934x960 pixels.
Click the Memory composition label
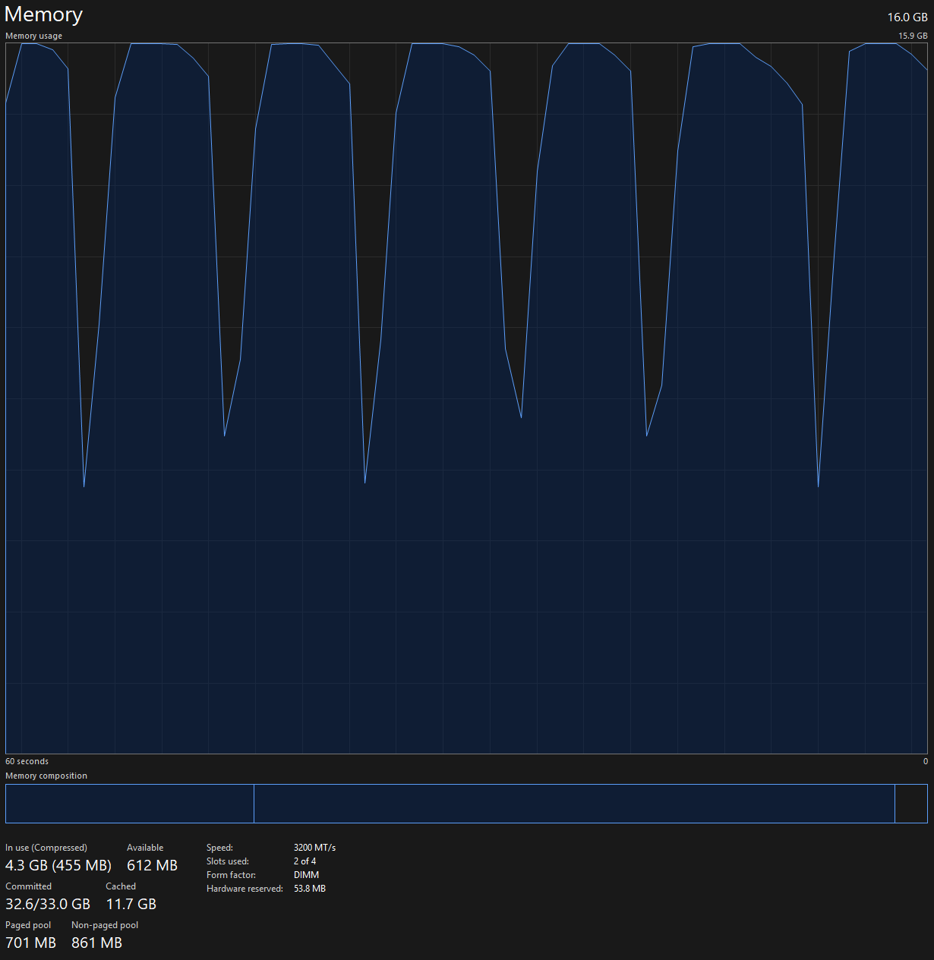pos(46,776)
